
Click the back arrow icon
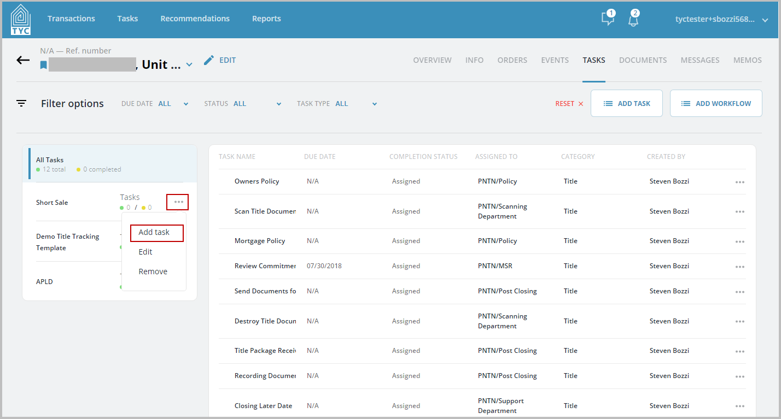[23, 60]
